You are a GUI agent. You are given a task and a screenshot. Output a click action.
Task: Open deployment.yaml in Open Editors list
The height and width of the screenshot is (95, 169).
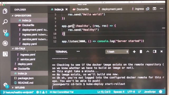[29, 30]
